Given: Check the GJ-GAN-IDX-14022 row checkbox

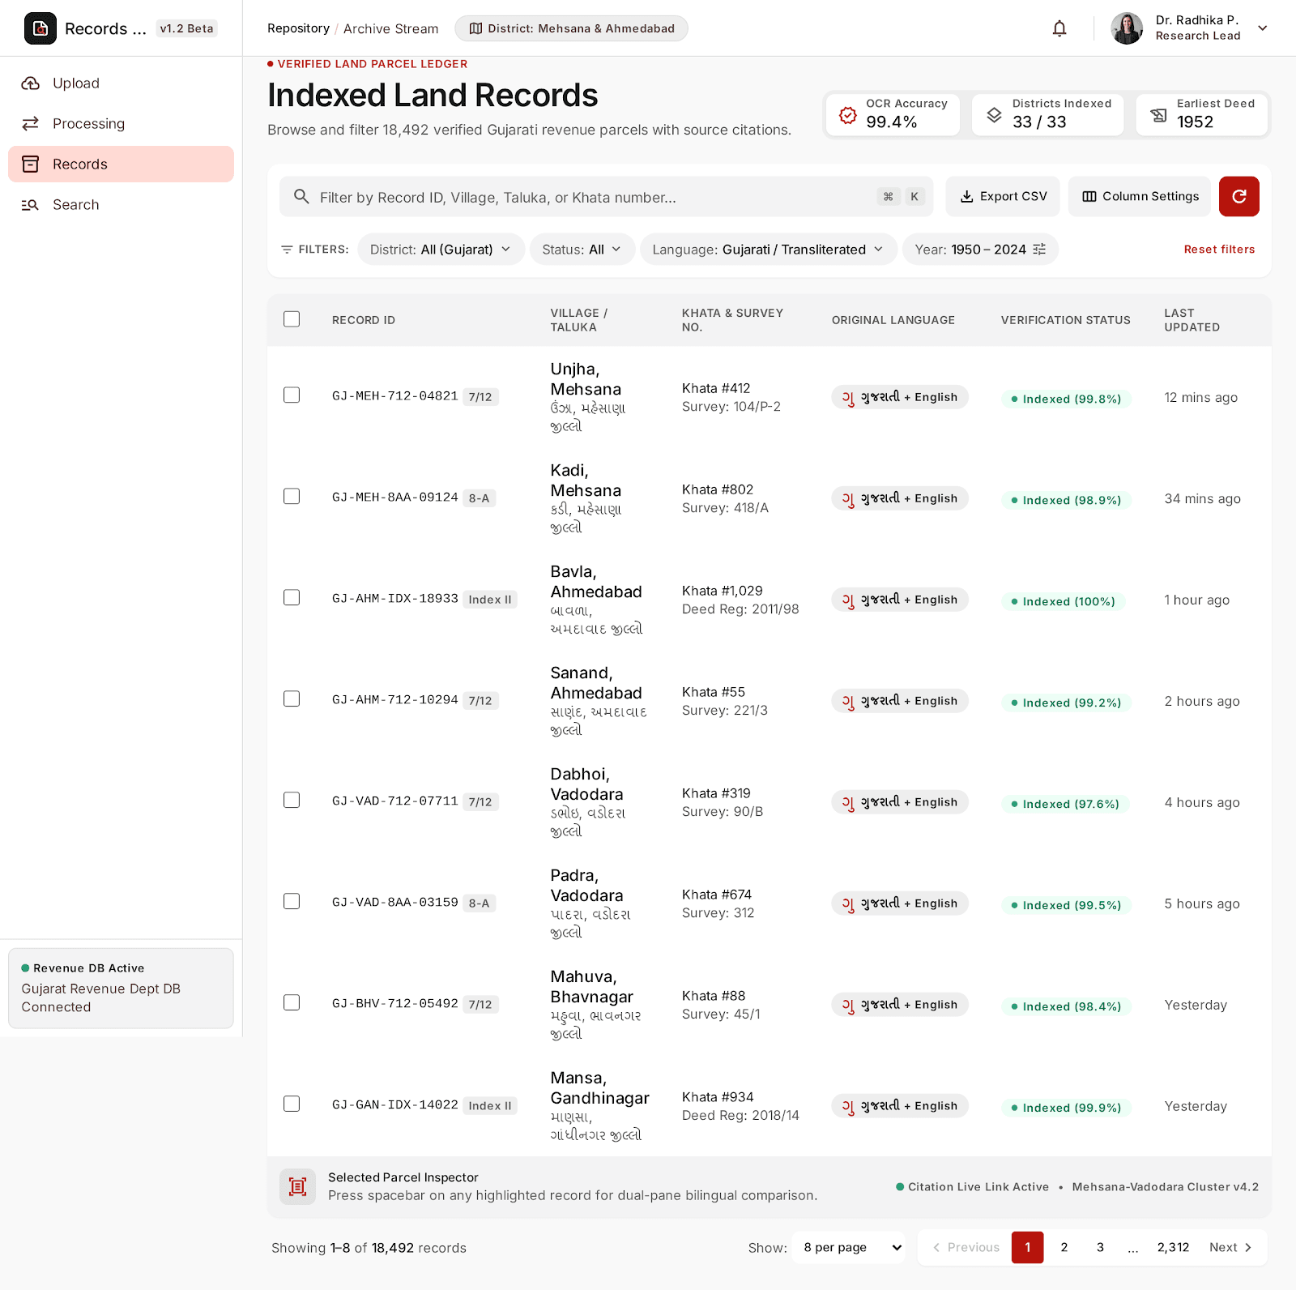Looking at the screenshot, I should pos(292,1104).
